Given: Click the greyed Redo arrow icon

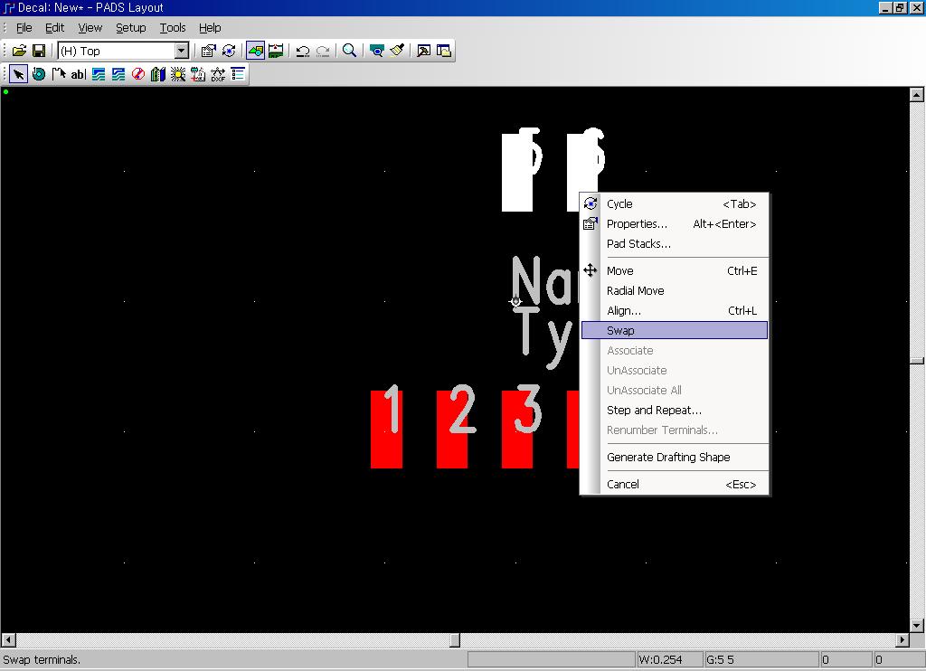Looking at the screenshot, I should (x=323, y=51).
